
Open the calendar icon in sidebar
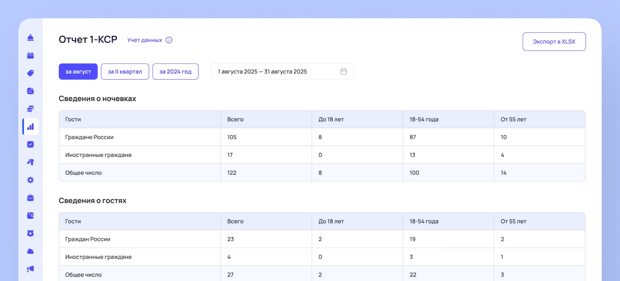[x=30, y=56]
